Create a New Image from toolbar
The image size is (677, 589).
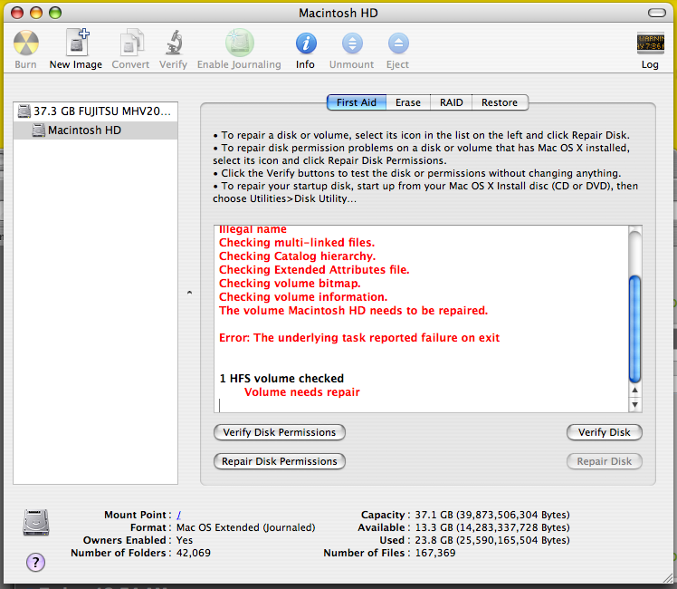[x=78, y=43]
